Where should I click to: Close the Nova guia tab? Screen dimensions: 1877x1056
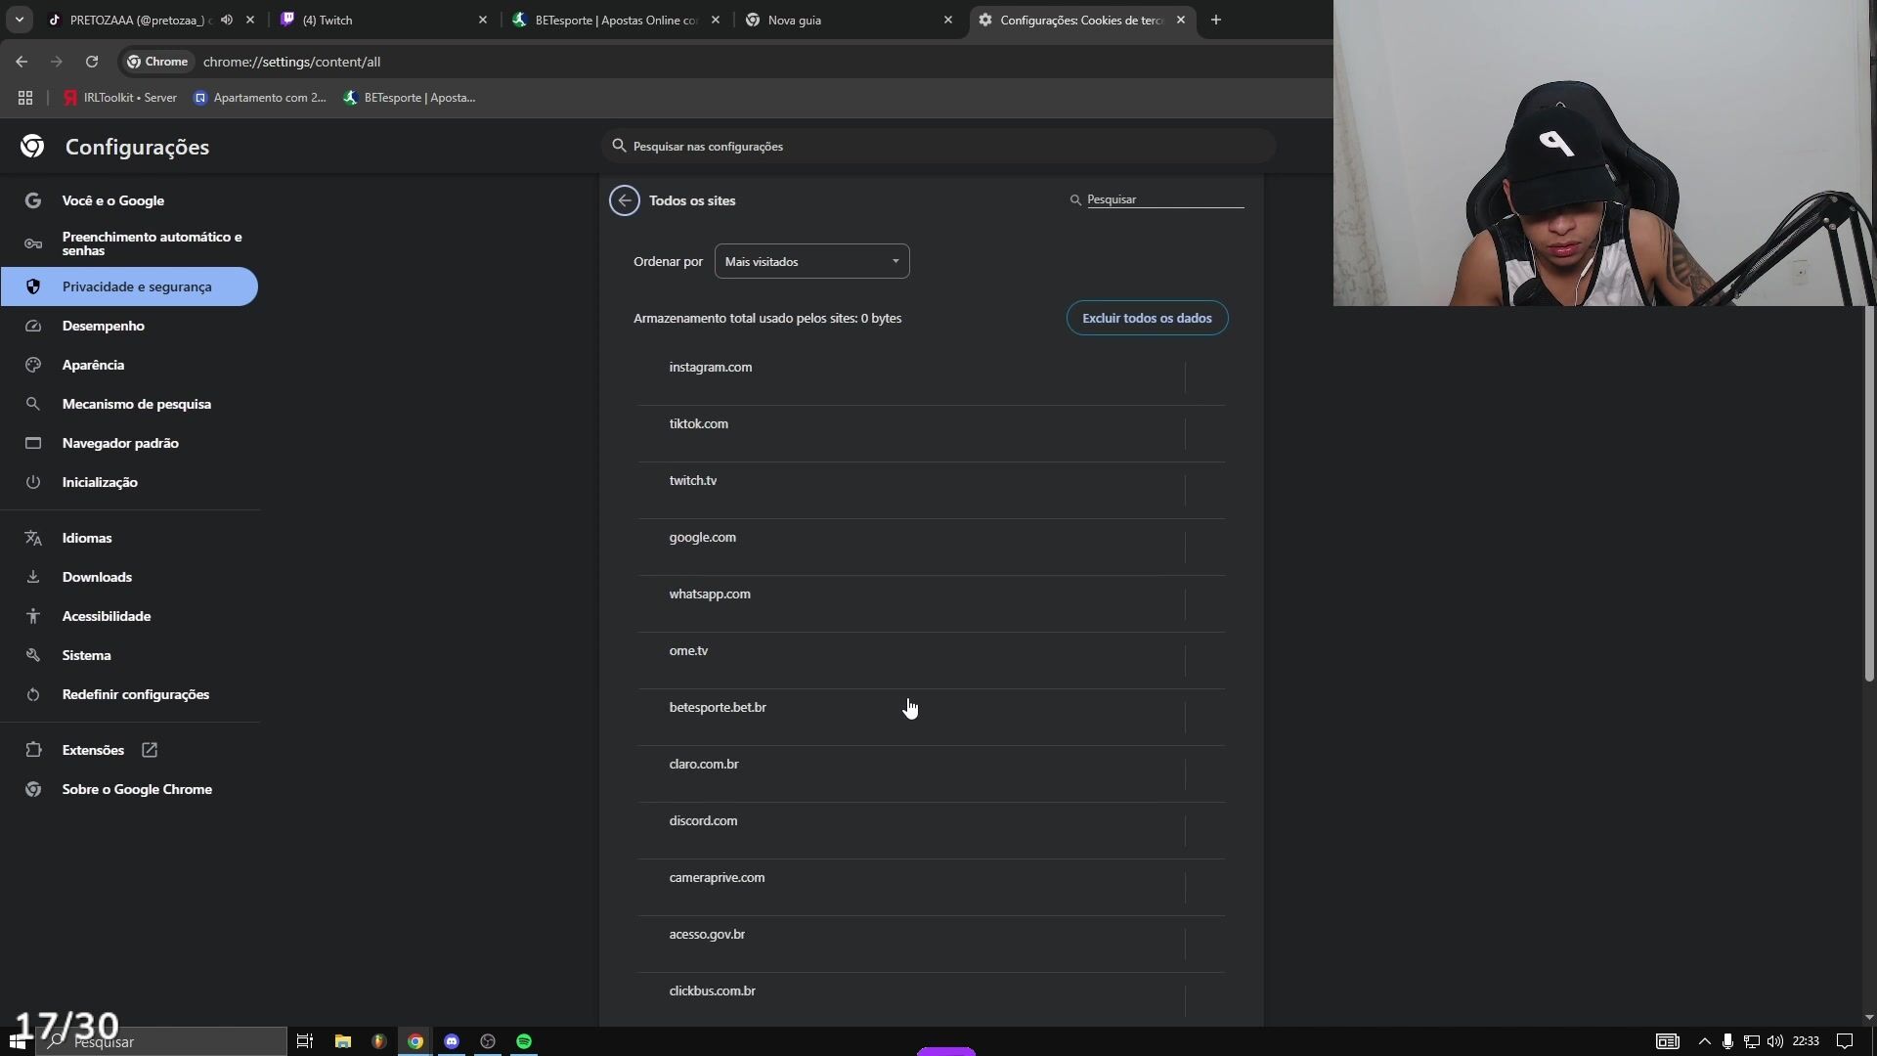click(x=948, y=20)
